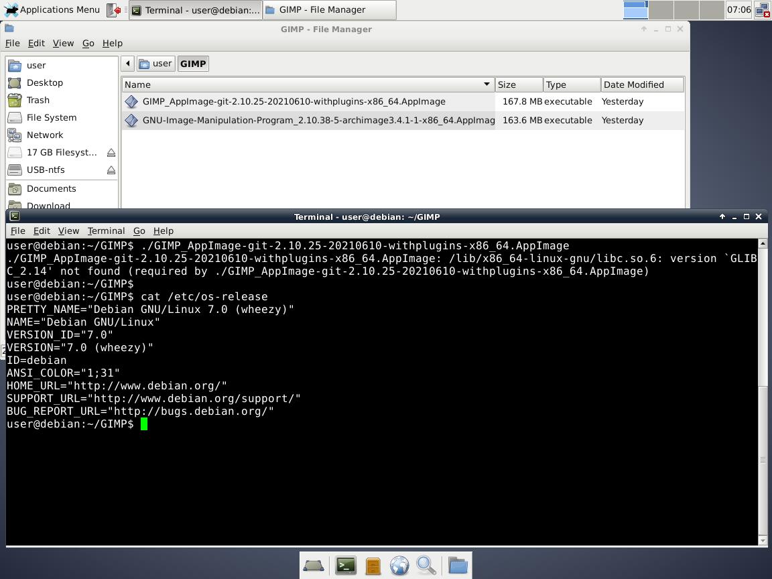Click the Terminal window menu icon
Image resolution: width=772 pixels, height=579 pixels.
(x=15, y=216)
